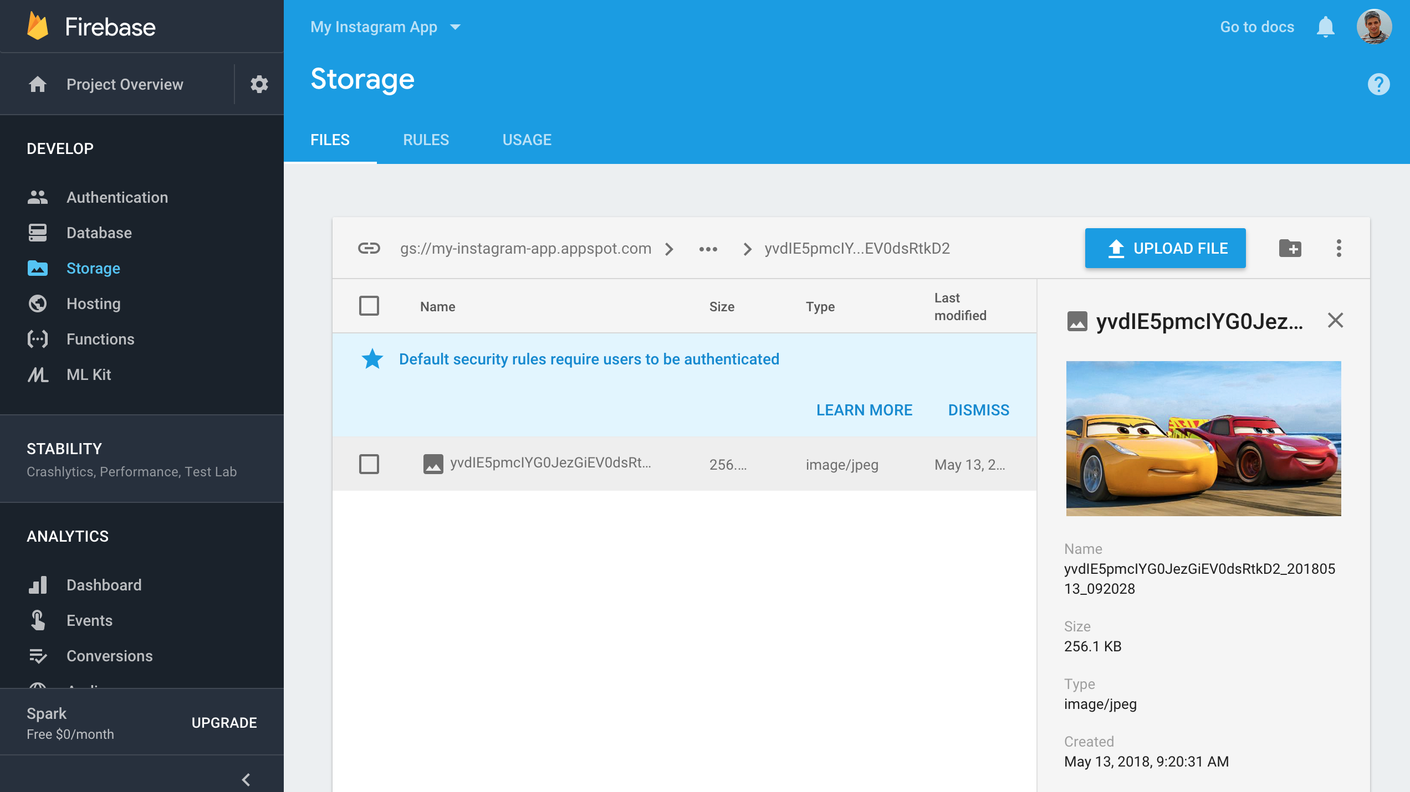Open project settings gear icon
1410x792 pixels.
[x=259, y=84]
